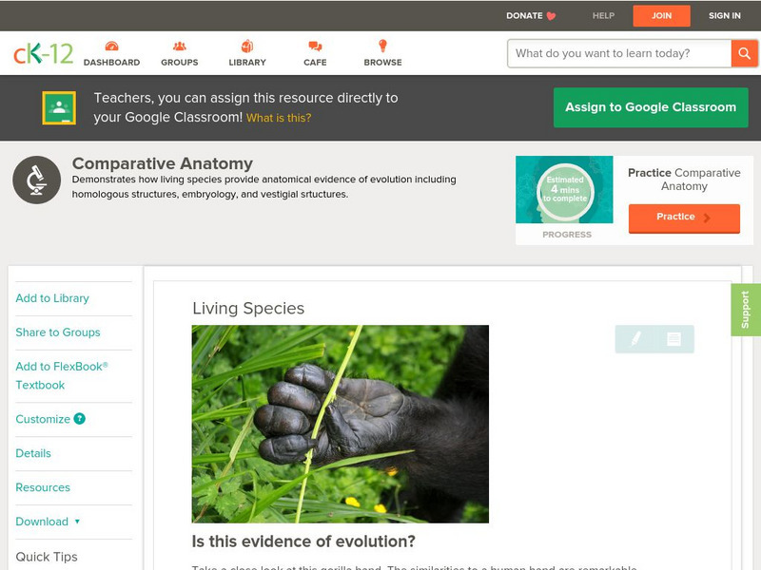Click the JOIN button

pyautogui.click(x=661, y=15)
